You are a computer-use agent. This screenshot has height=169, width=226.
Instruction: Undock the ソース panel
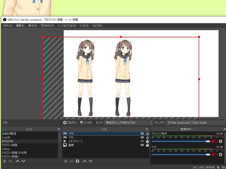click(147, 129)
